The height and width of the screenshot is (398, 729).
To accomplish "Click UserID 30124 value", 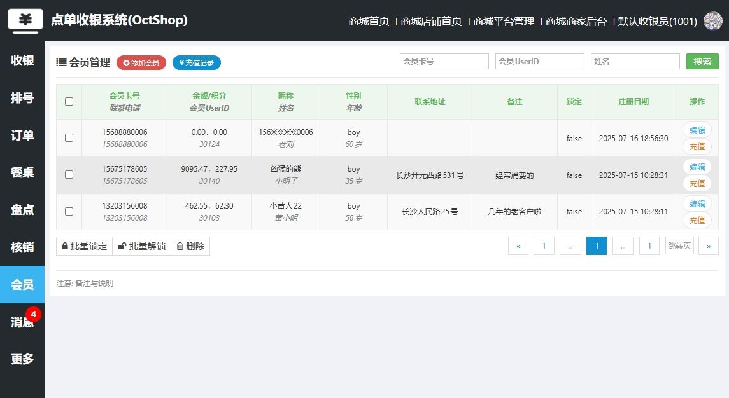I will [209, 144].
